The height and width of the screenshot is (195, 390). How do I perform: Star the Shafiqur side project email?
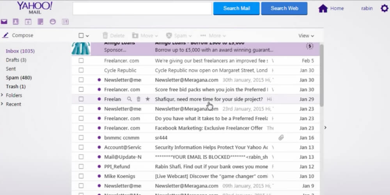click(147, 99)
